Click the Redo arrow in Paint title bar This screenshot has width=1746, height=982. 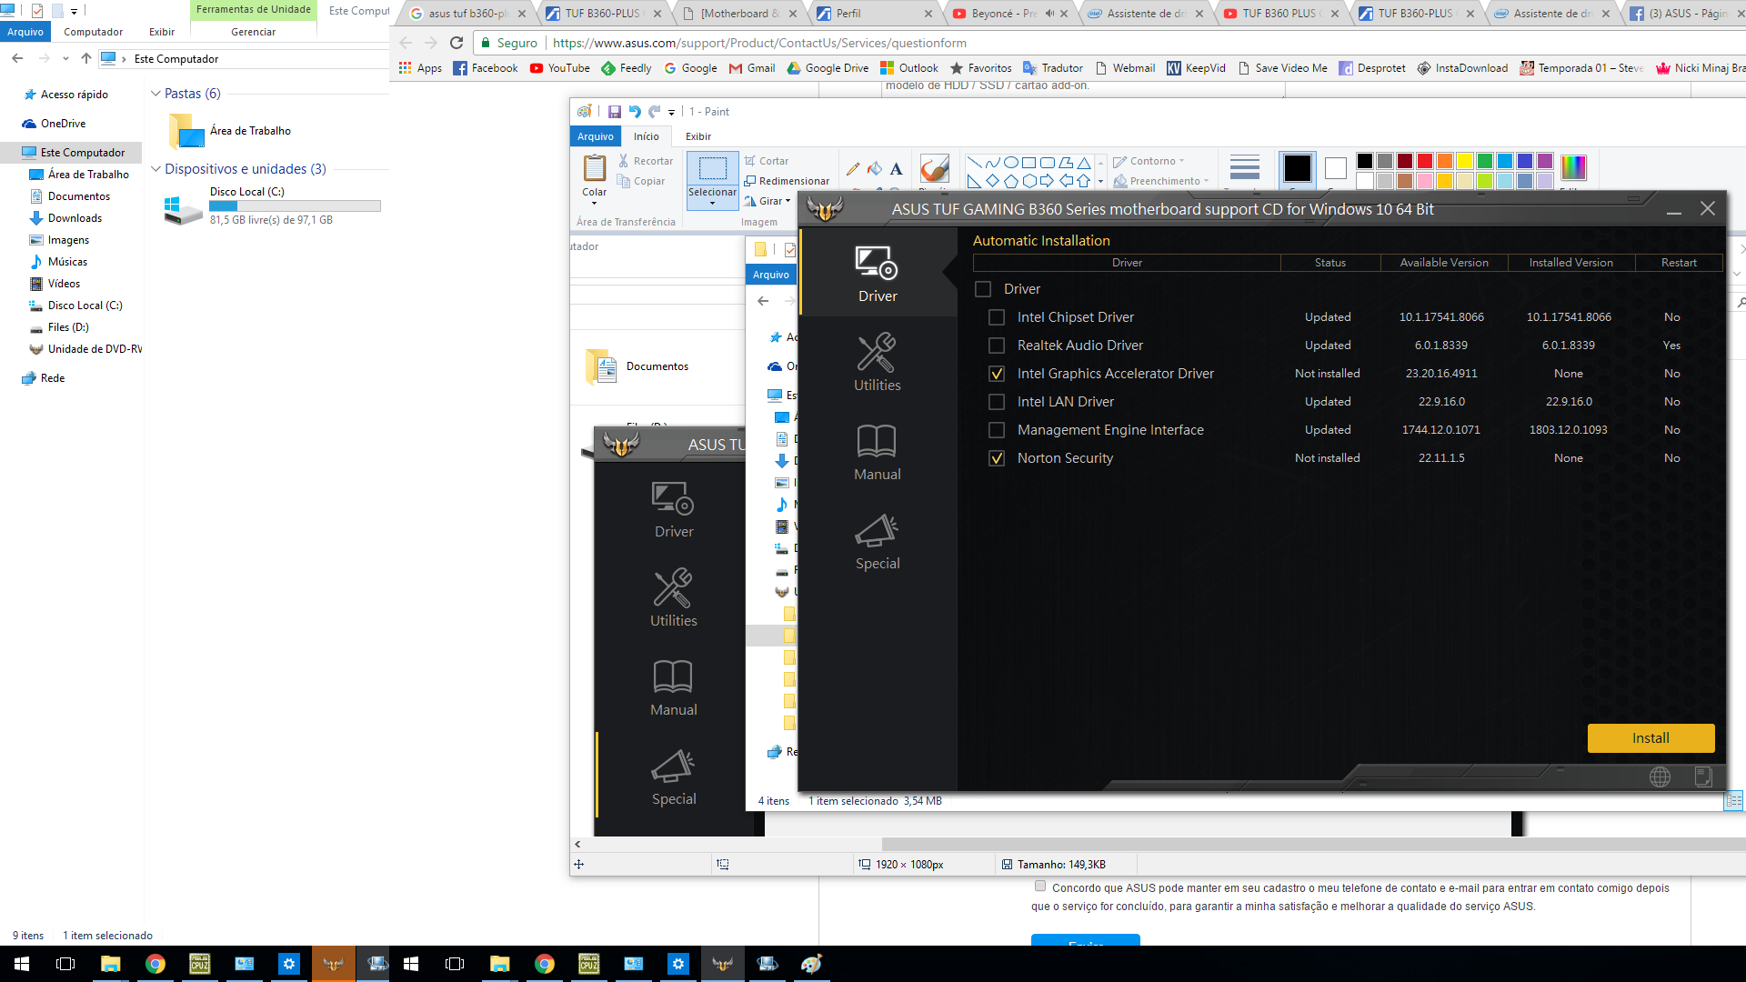coord(654,112)
